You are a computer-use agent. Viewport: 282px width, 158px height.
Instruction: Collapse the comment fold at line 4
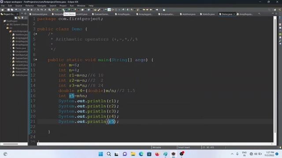pyautogui.click(x=36, y=34)
